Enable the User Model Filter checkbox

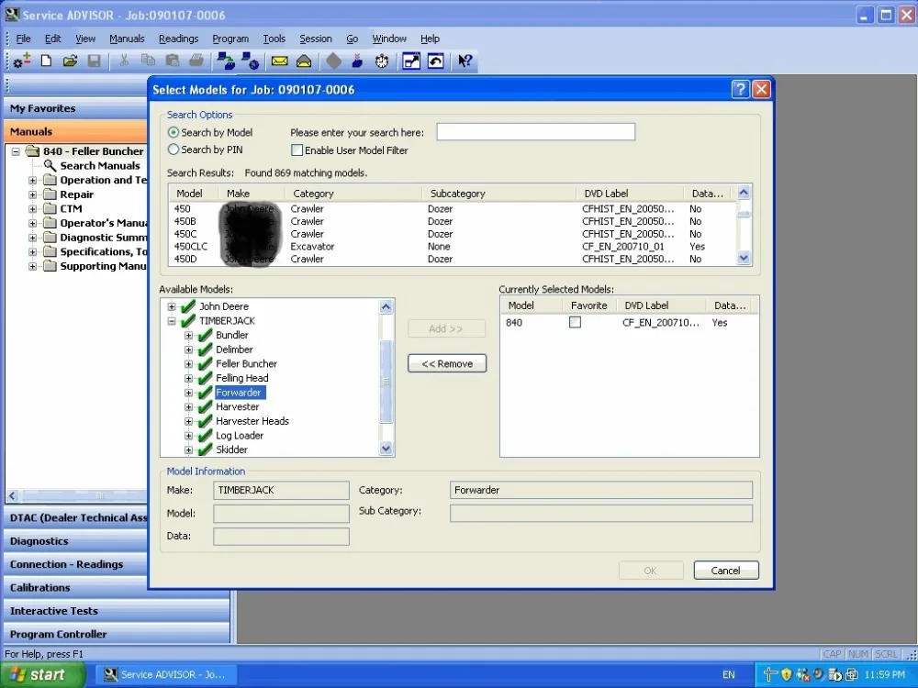click(x=297, y=150)
